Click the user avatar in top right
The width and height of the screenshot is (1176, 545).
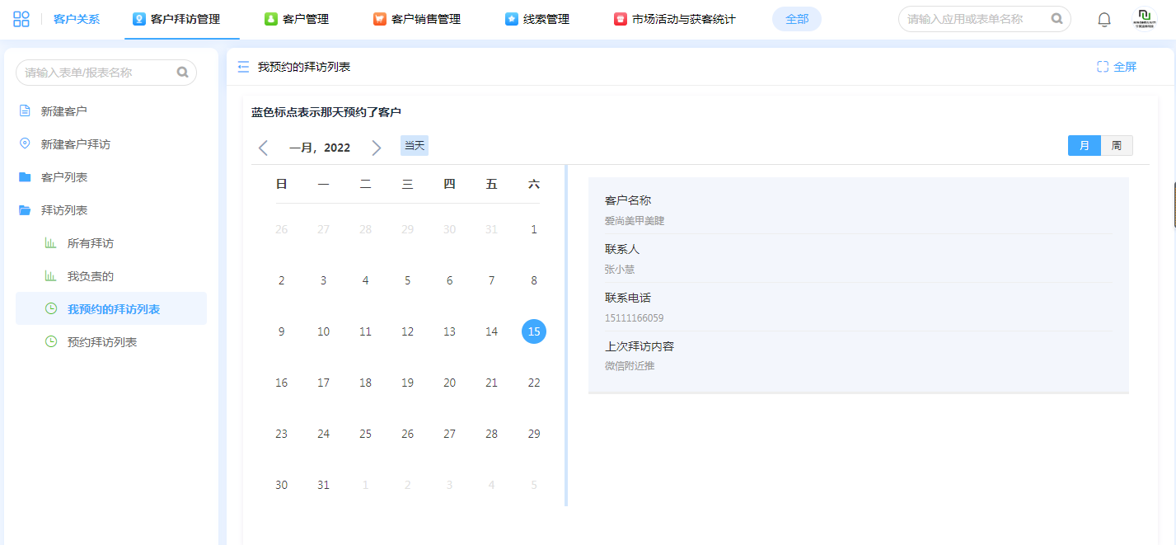1144,19
